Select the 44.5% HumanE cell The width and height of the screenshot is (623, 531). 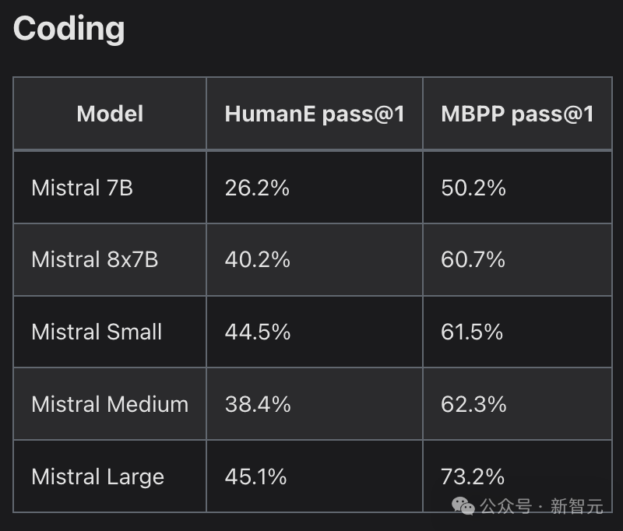257,332
